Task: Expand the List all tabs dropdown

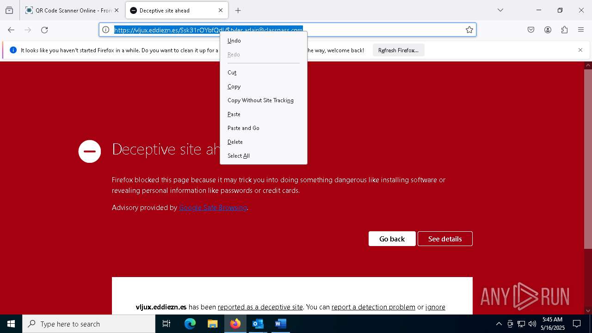Action: (500, 10)
